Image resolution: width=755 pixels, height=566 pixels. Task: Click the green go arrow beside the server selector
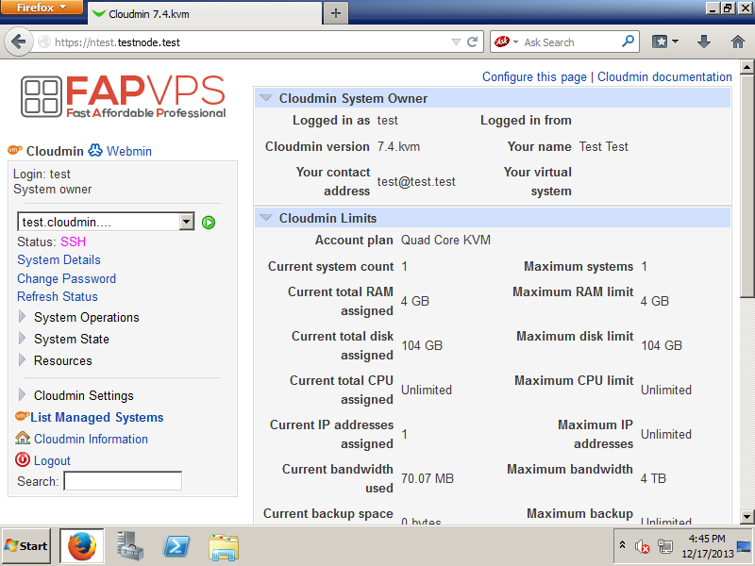208,223
